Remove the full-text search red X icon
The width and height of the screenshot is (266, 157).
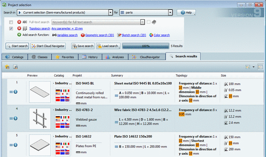pos(19,22)
